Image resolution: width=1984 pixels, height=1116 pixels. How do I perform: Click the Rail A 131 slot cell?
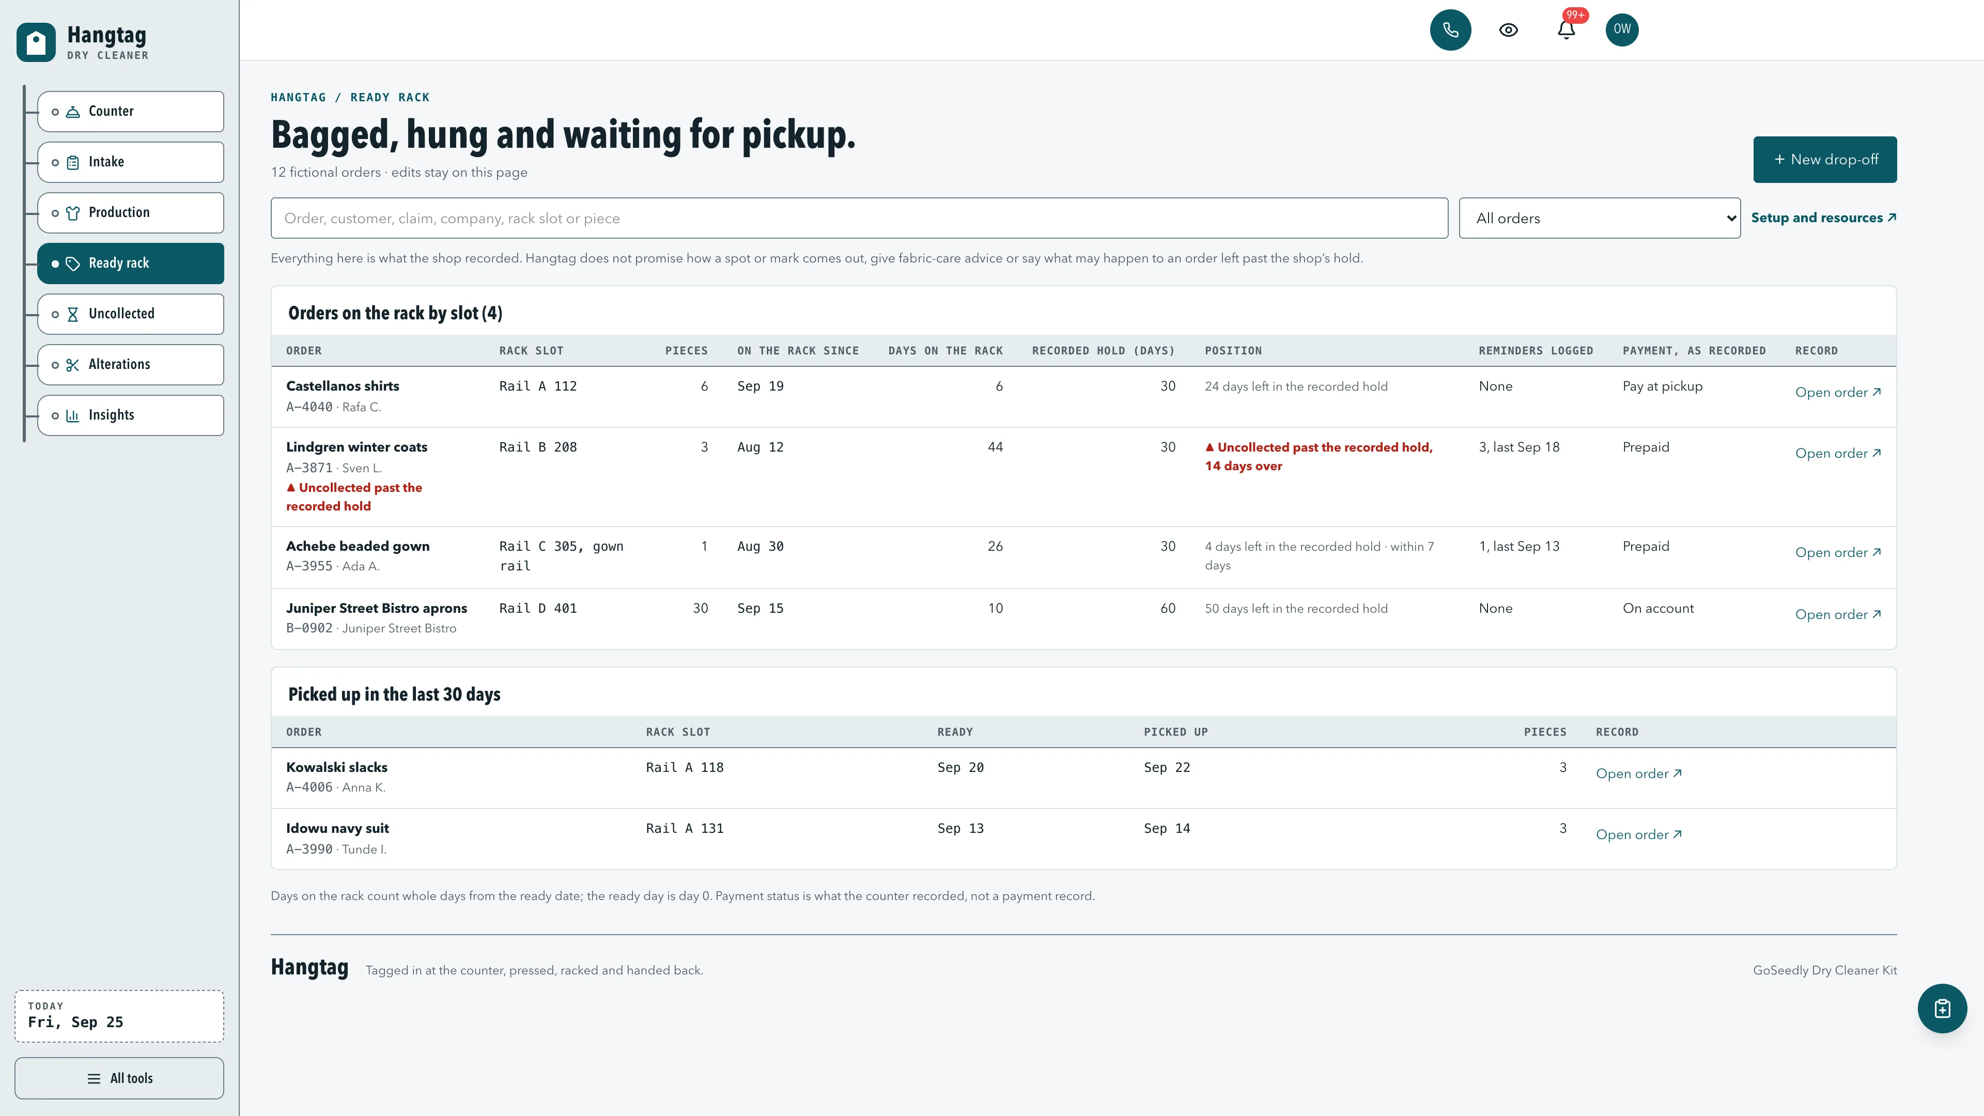(685, 829)
